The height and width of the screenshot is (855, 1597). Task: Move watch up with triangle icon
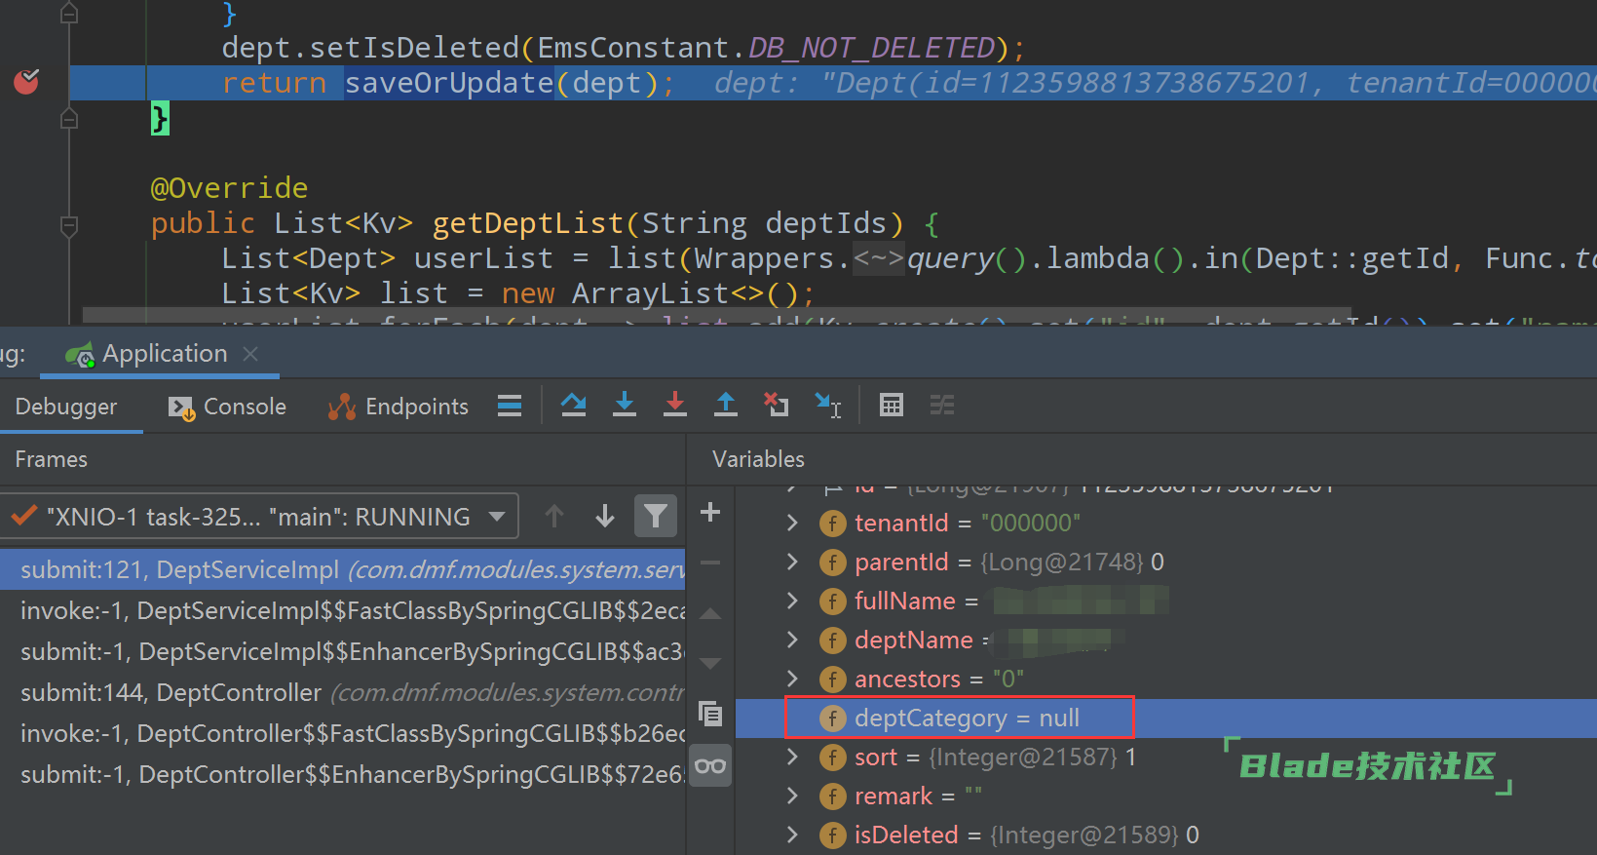(710, 614)
